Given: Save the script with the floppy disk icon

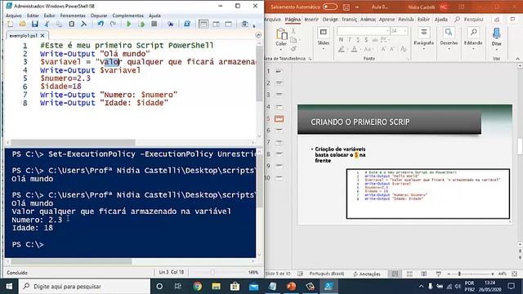Looking at the screenshot, I should [x=34, y=24].
